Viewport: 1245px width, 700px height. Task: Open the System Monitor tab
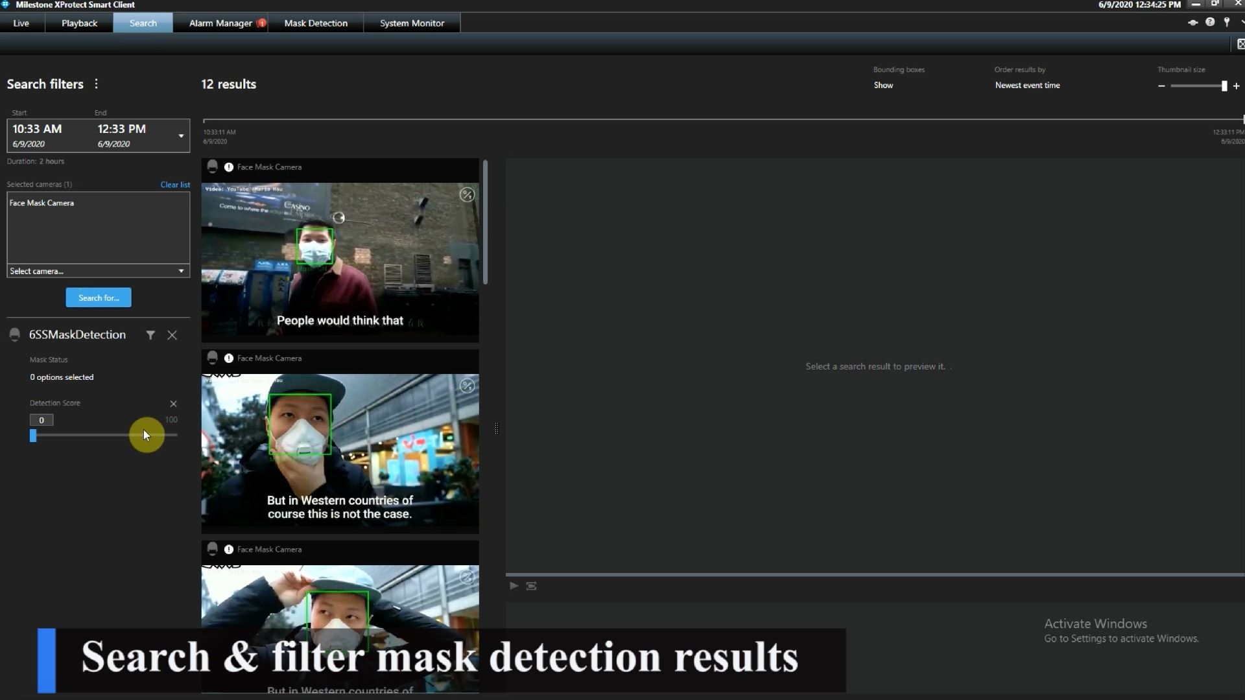click(x=412, y=23)
